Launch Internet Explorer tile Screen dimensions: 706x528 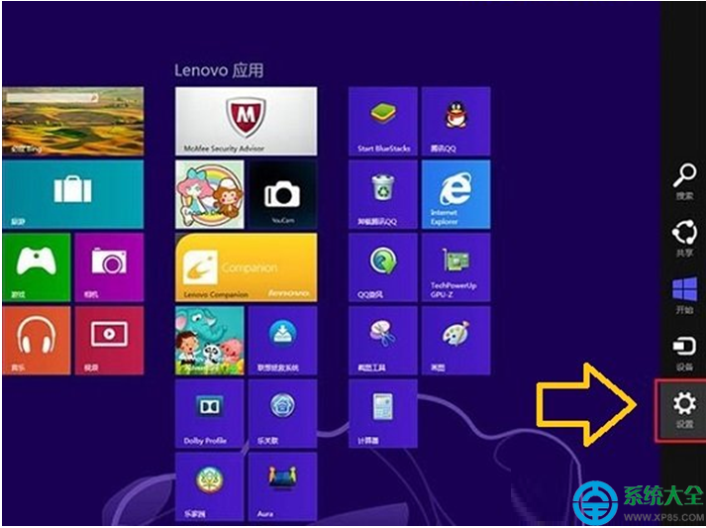point(455,194)
